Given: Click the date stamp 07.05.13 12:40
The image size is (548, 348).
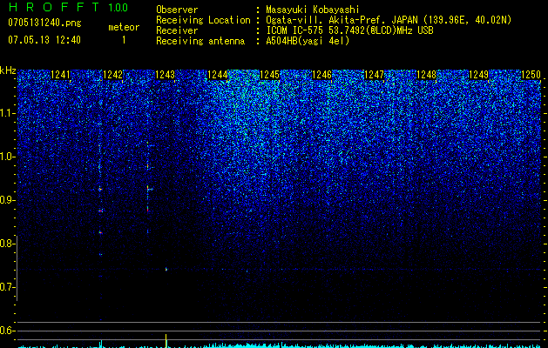Looking at the screenshot, I should (x=44, y=40).
